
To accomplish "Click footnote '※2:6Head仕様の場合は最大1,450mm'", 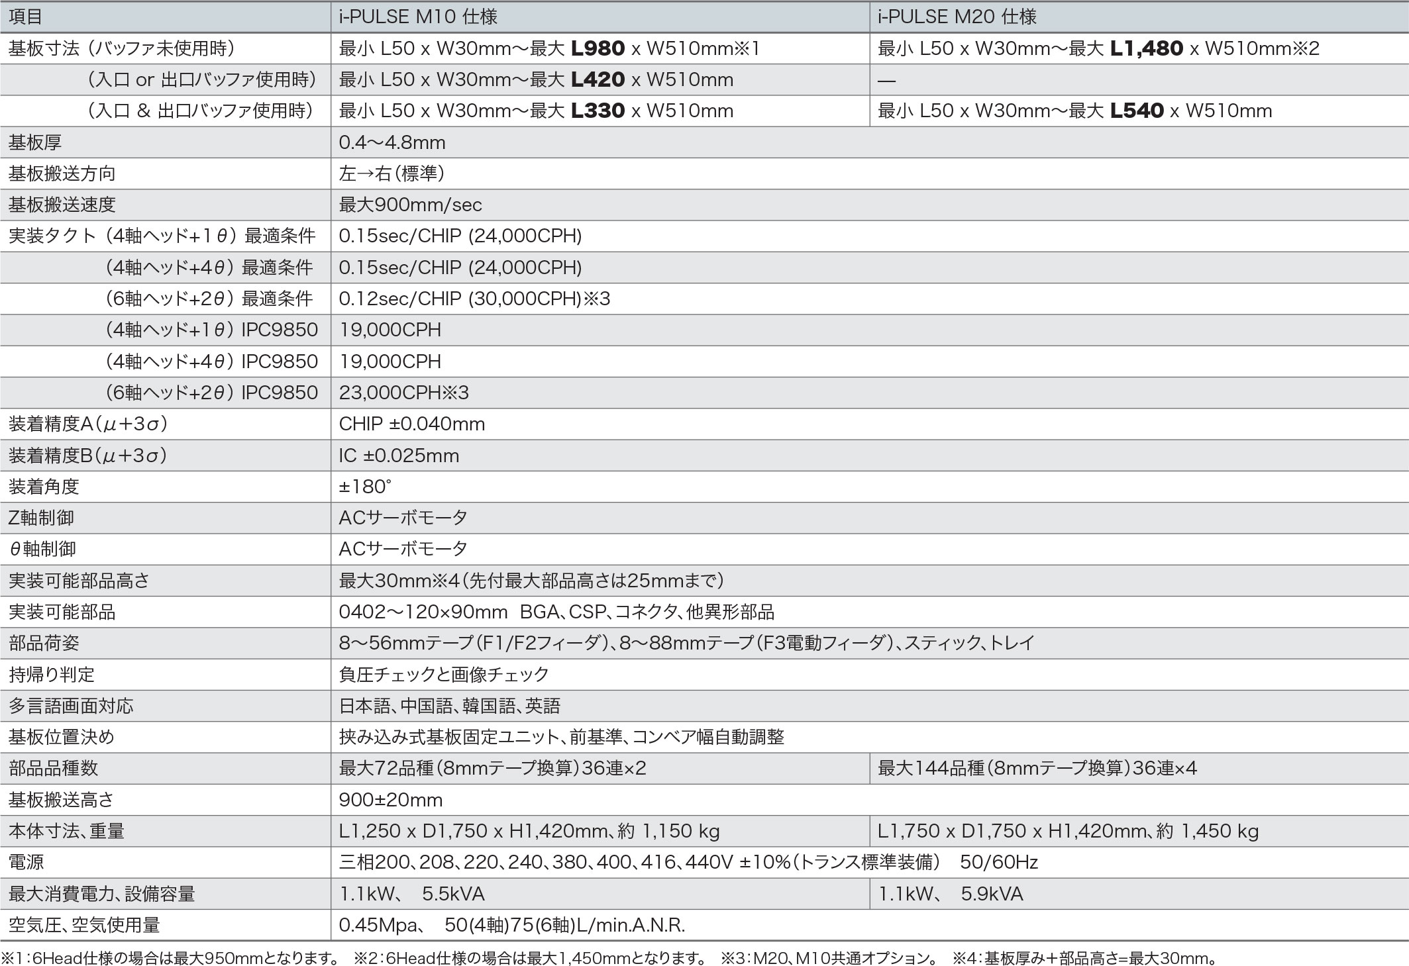I will 530,957.
